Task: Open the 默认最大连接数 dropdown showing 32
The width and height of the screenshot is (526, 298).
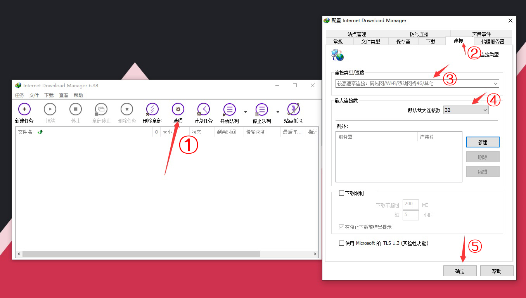Action: click(465, 110)
